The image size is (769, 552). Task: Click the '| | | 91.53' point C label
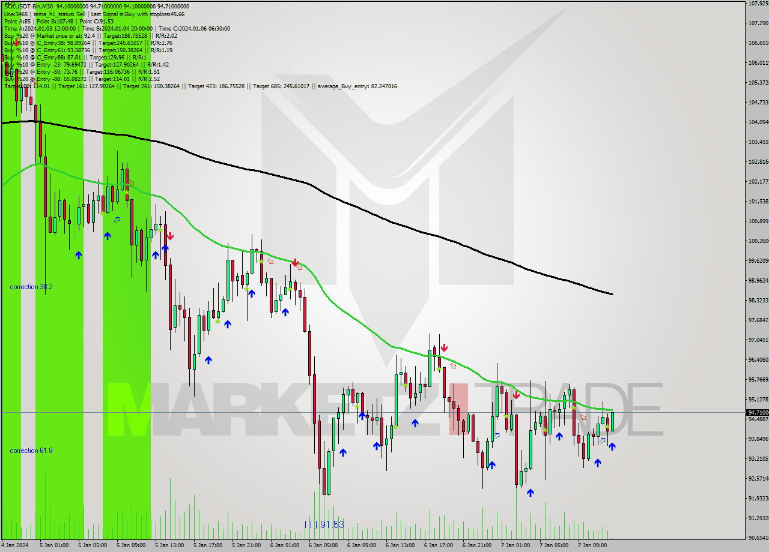click(324, 524)
